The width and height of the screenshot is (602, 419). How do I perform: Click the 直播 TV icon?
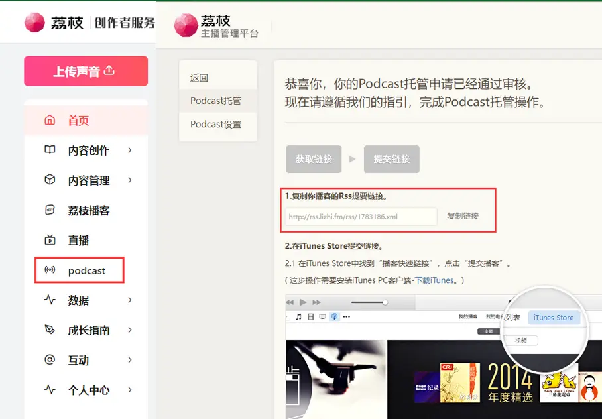pos(50,240)
